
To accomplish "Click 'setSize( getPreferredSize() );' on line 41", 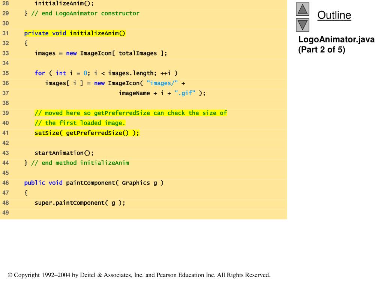I will coord(87,133).
